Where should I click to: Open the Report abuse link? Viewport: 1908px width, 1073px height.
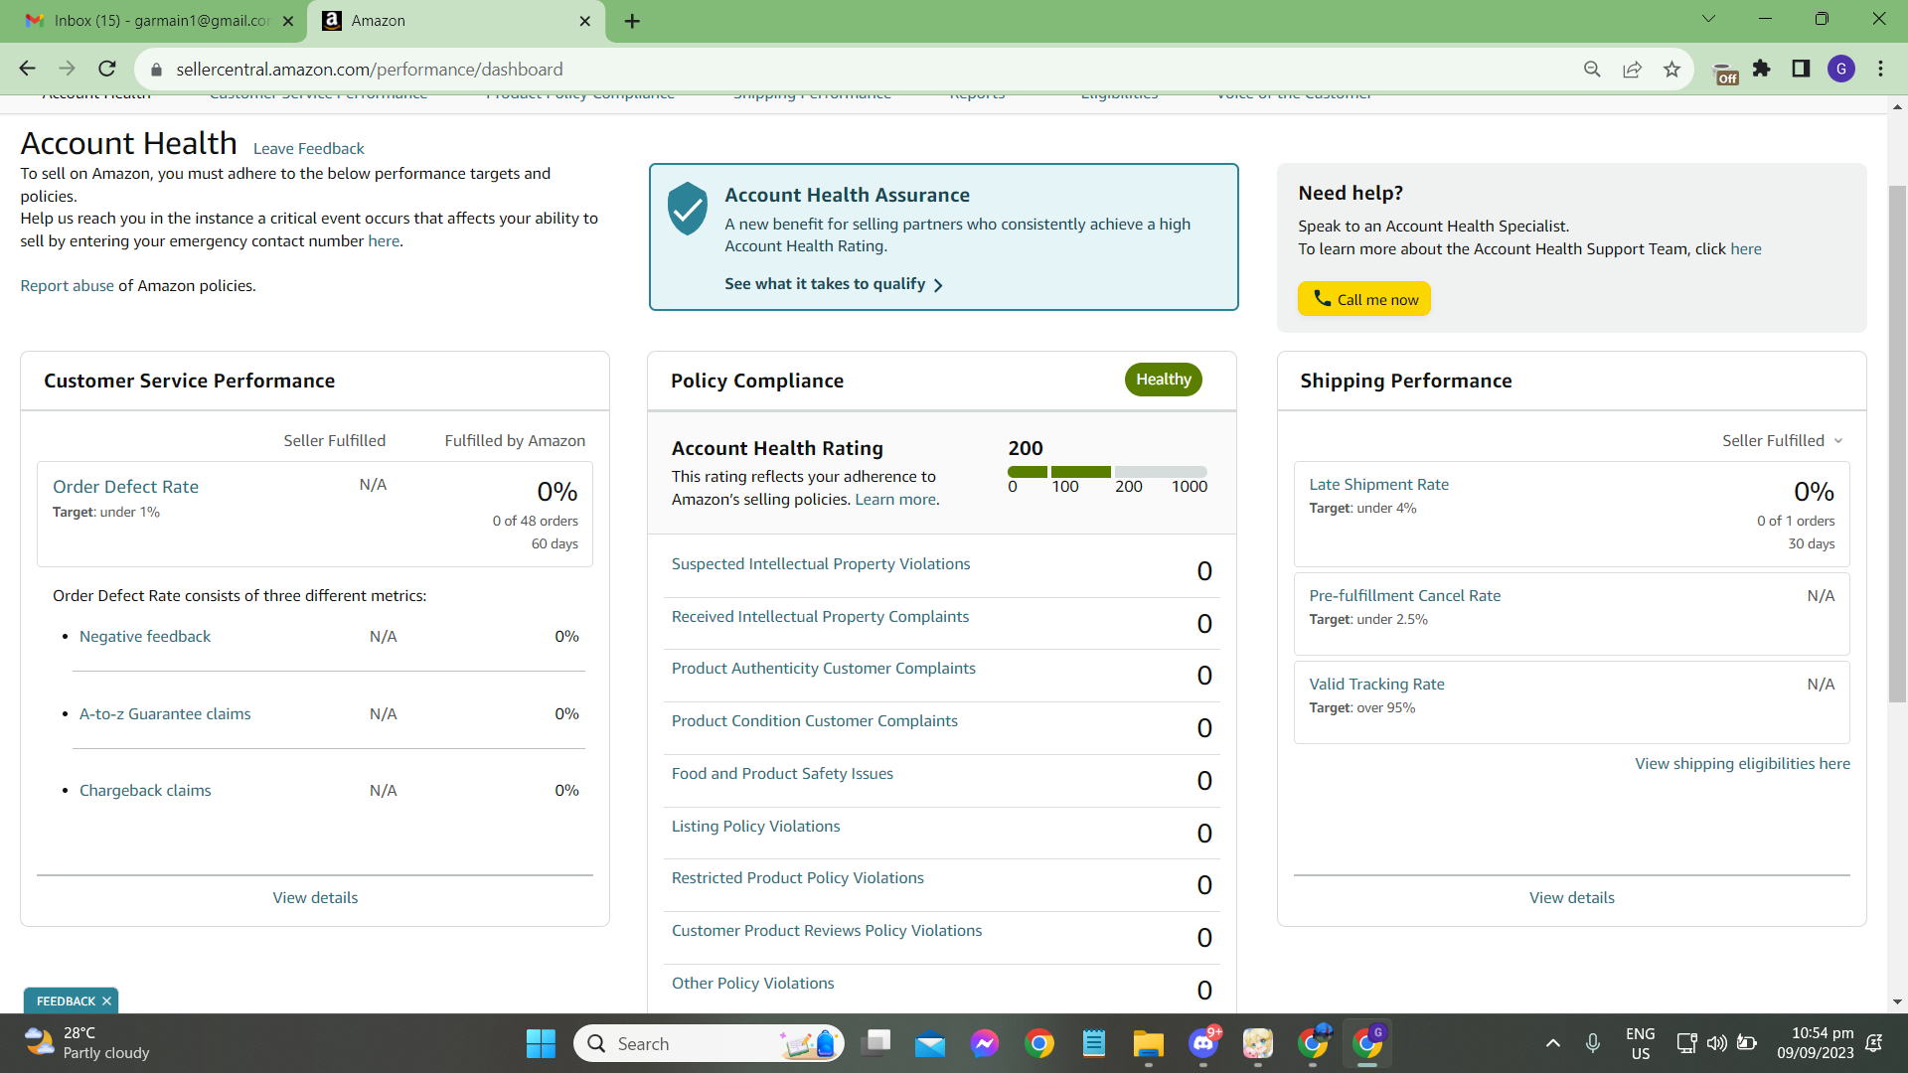(x=68, y=285)
